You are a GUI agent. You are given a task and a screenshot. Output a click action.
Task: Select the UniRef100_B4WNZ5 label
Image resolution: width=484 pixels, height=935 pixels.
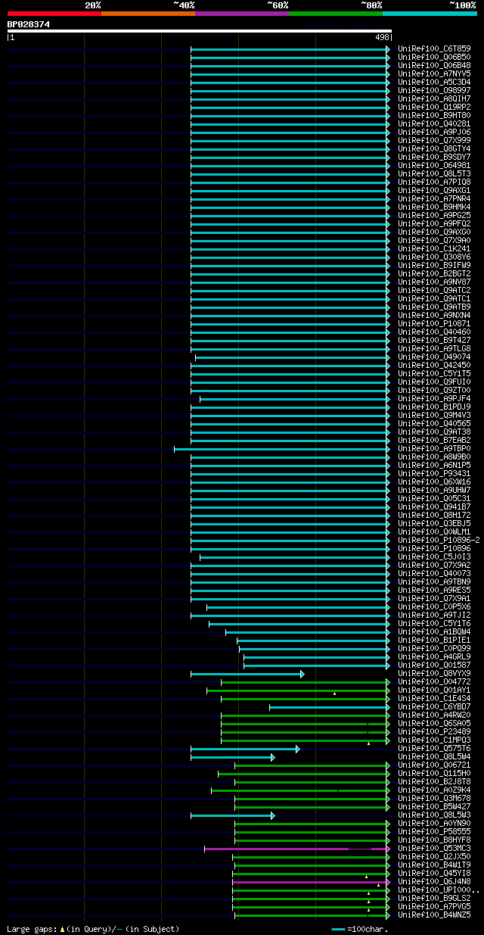[434, 915]
